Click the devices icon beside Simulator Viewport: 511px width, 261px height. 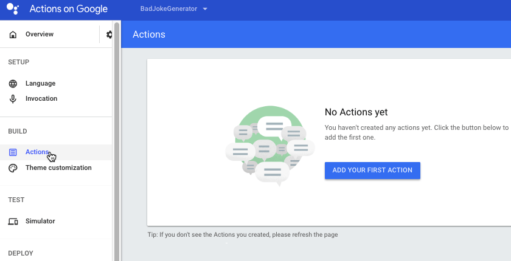pos(13,222)
